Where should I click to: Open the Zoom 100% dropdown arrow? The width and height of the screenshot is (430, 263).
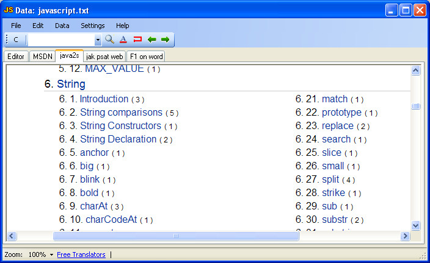(x=51, y=254)
